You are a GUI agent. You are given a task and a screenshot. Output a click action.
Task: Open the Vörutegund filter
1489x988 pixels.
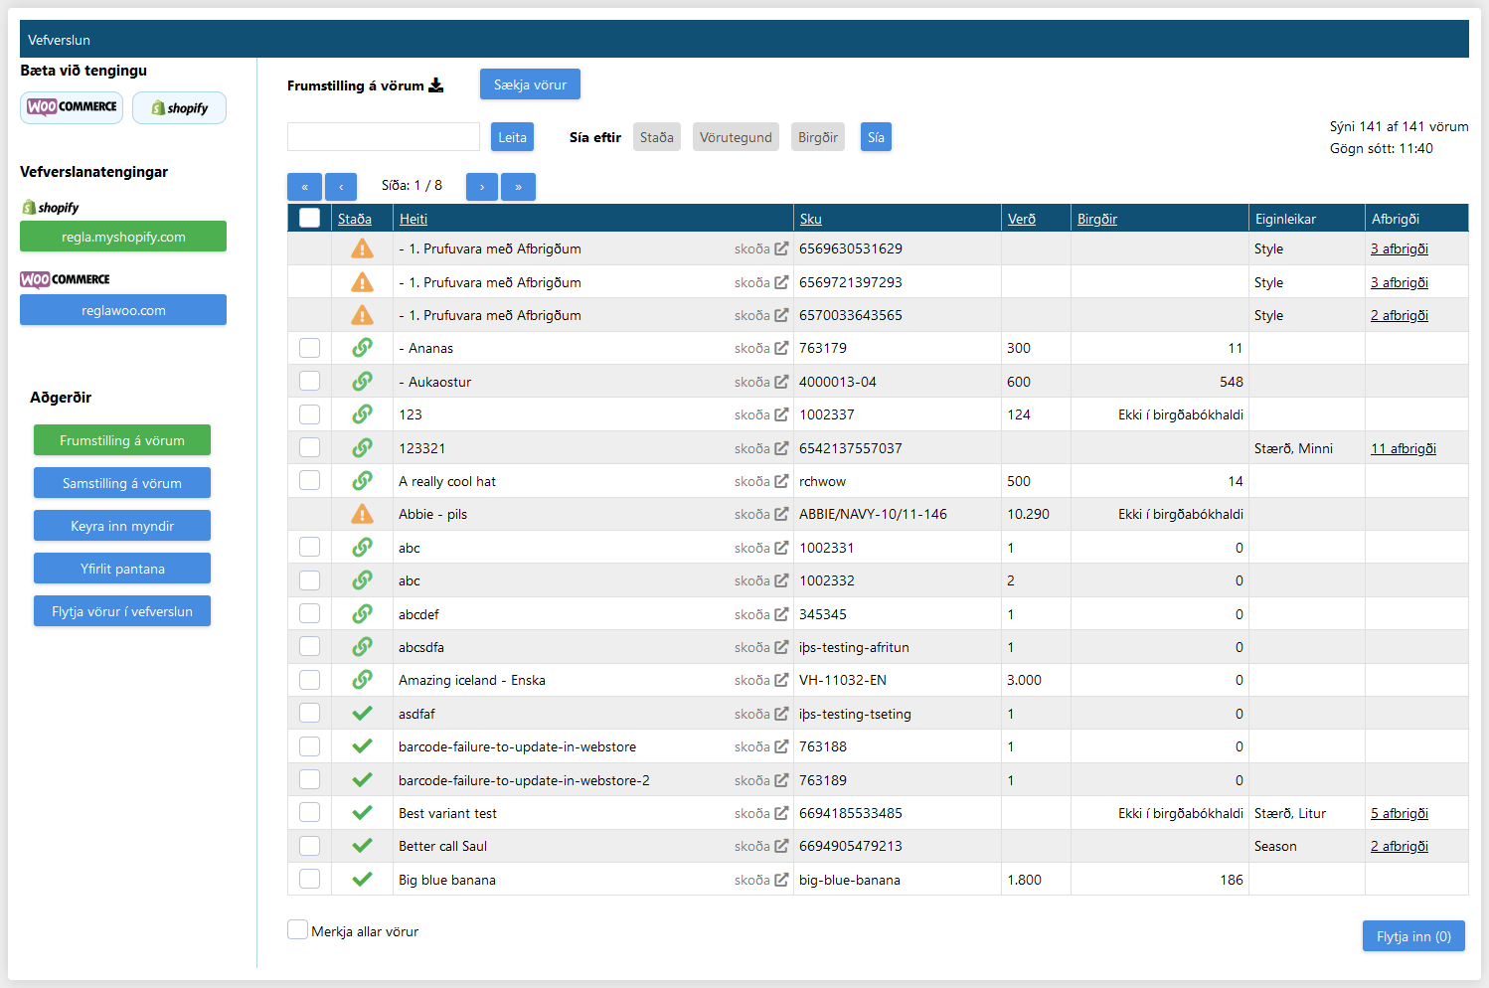[x=736, y=136]
